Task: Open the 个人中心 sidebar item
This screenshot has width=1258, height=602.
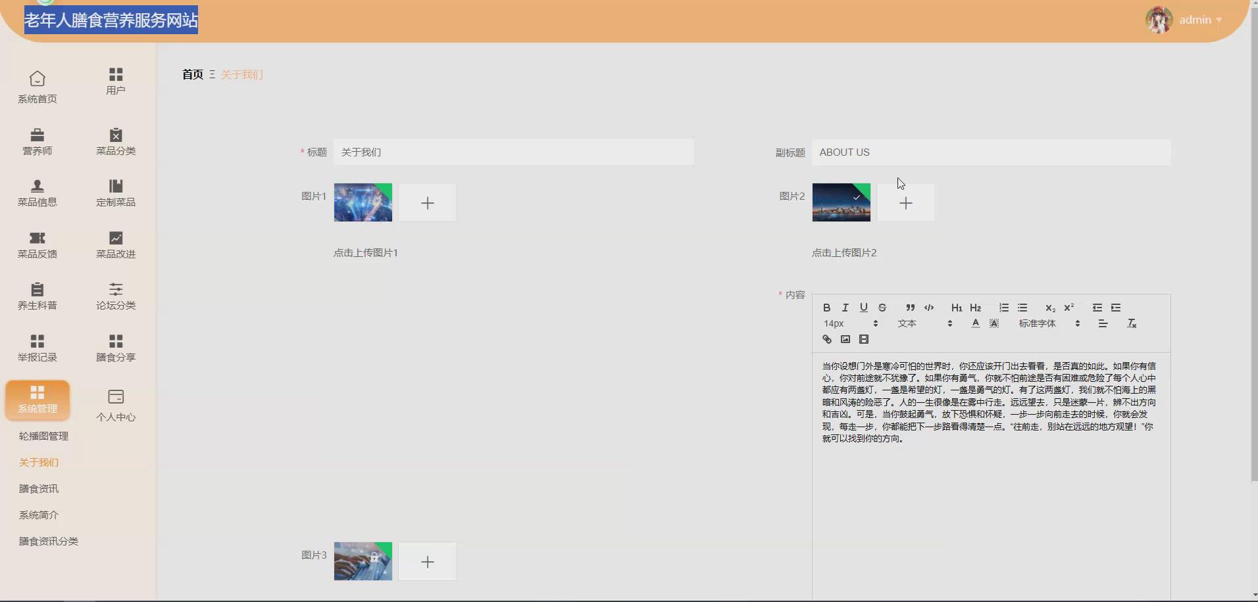Action: pyautogui.click(x=116, y=405)
